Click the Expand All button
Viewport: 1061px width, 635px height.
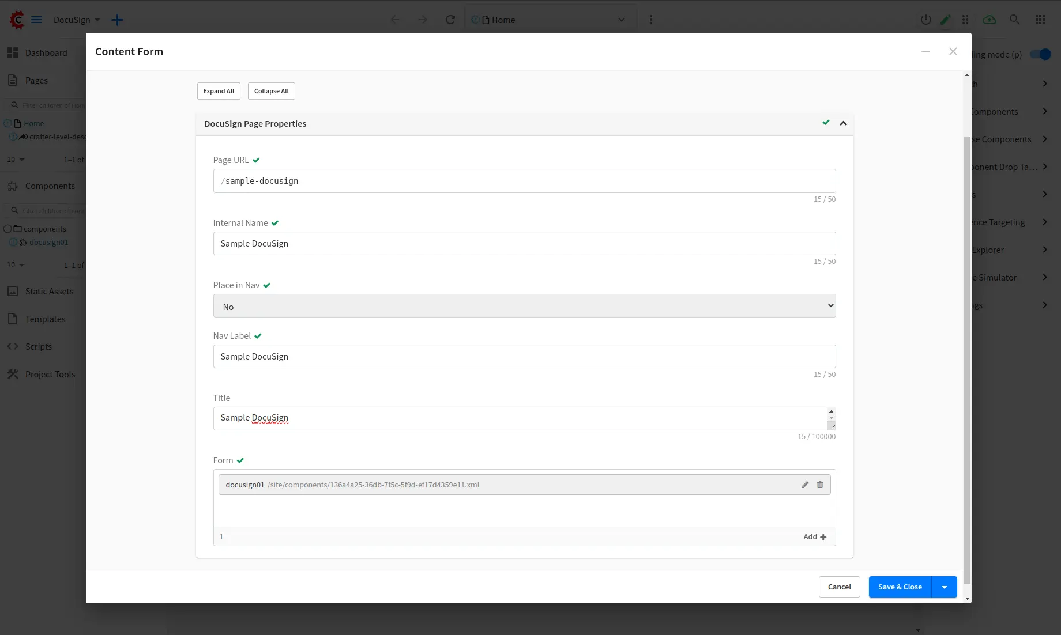click(x=219, y=91)
